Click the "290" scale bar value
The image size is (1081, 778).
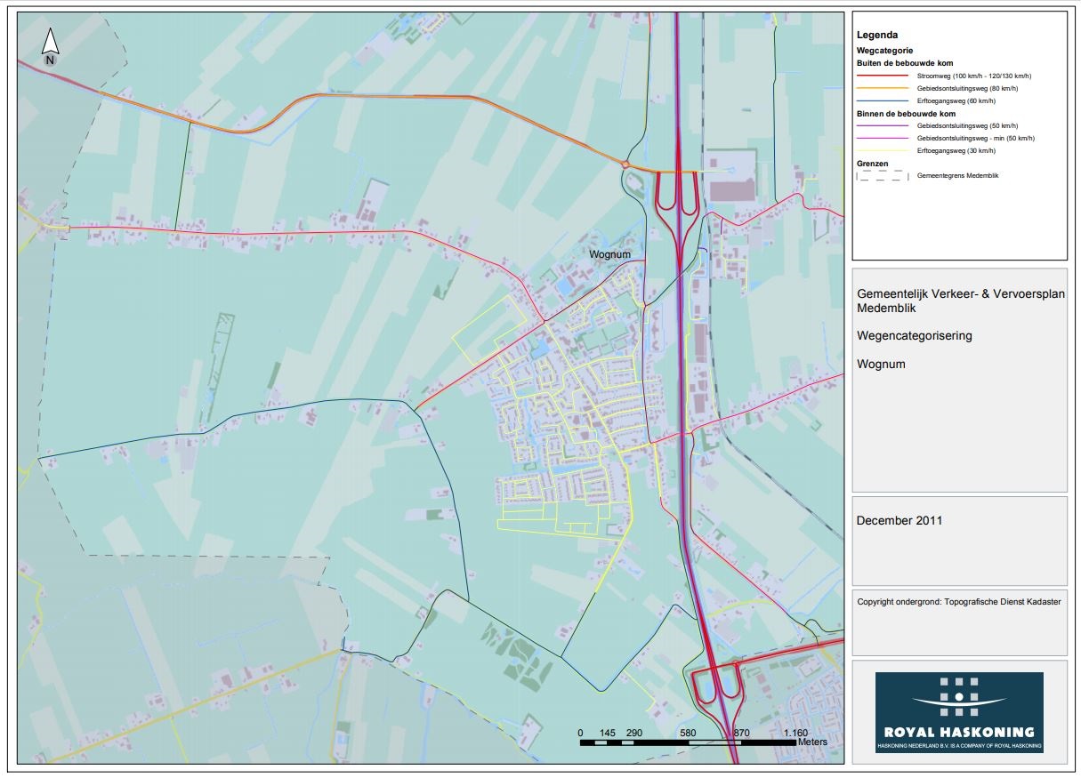(634, 733)
